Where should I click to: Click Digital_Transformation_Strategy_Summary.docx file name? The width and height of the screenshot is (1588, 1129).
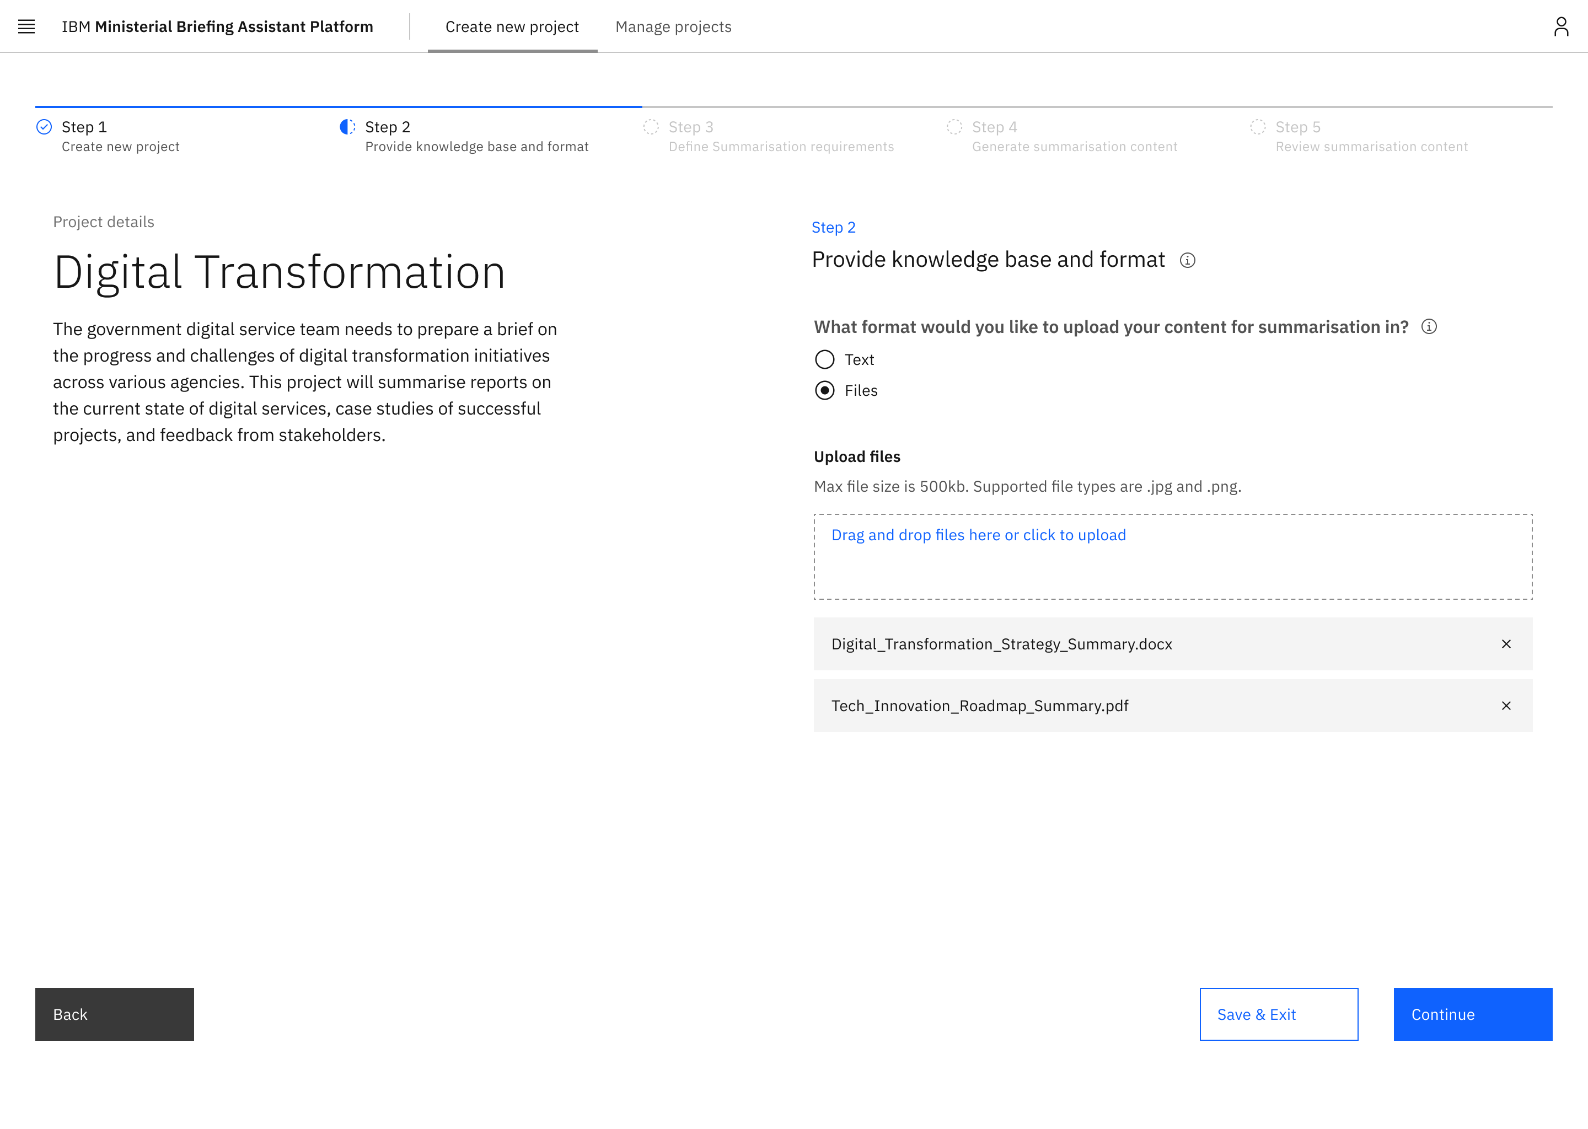[1001, 644]
